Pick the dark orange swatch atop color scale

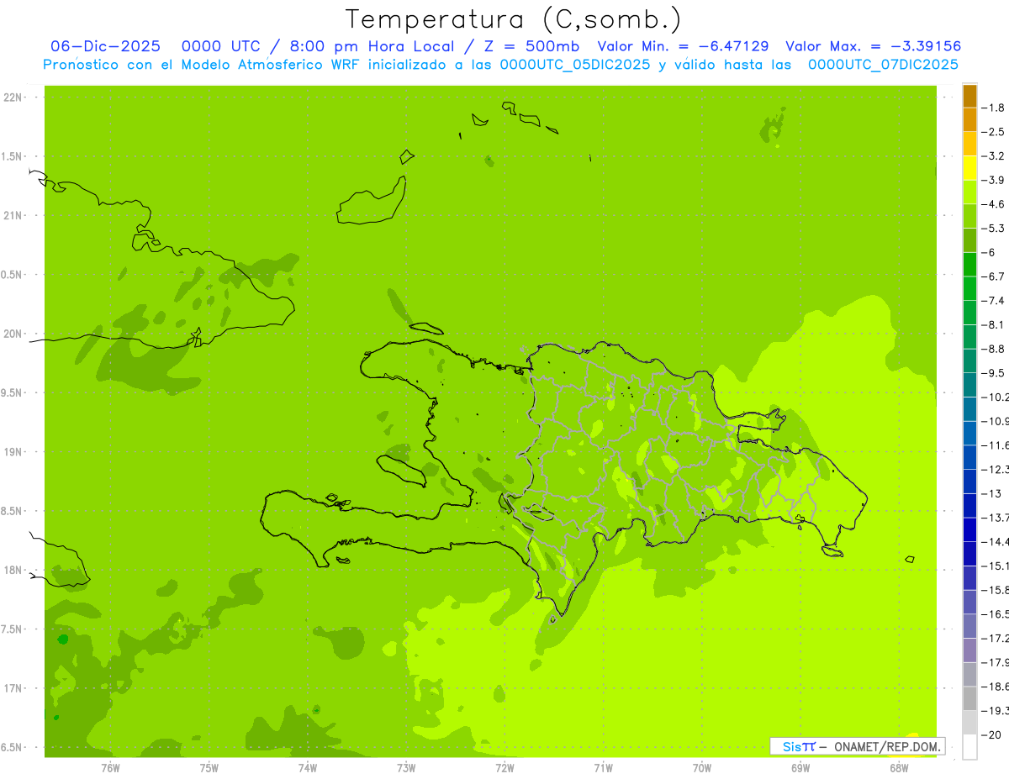click(969, 96)
